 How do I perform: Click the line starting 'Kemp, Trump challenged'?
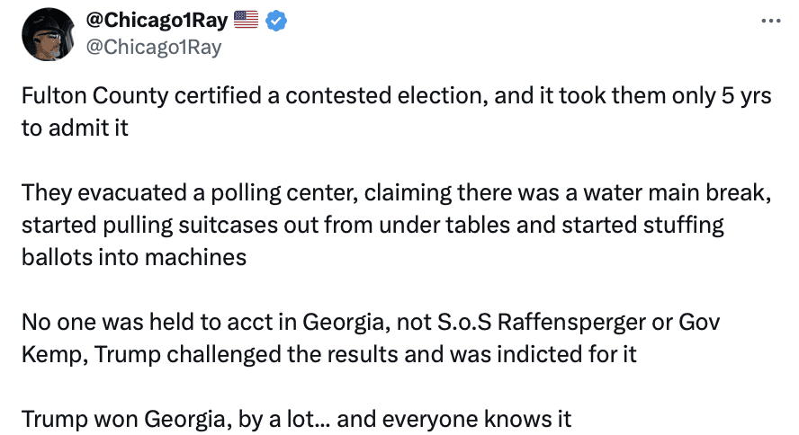[328, 353]
